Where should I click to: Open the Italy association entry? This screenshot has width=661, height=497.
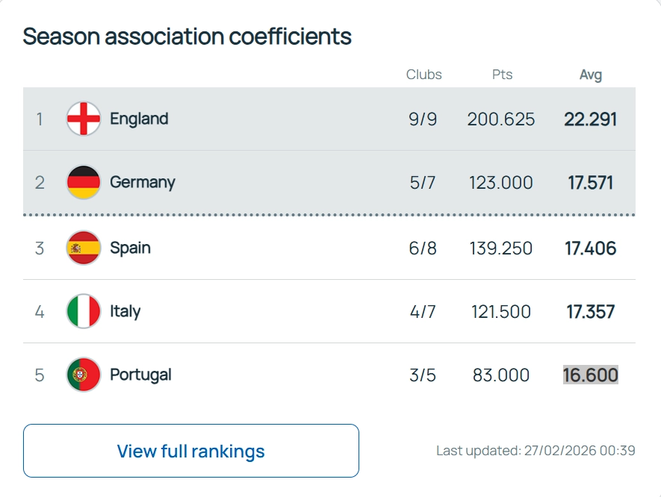(x=125, y=311)
